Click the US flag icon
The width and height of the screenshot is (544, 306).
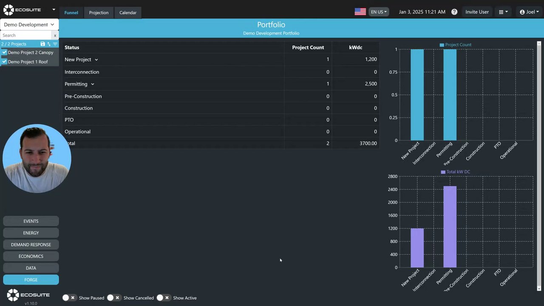pos(360,12)
